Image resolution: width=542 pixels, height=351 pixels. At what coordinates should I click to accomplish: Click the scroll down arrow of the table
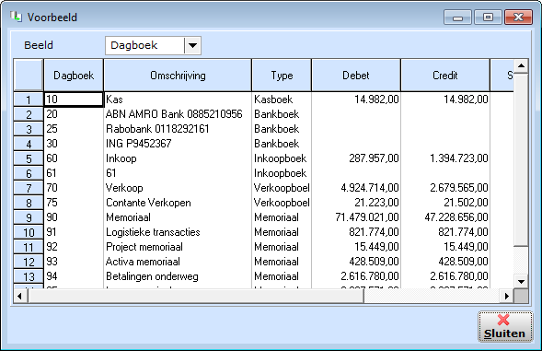pos(521,281)
